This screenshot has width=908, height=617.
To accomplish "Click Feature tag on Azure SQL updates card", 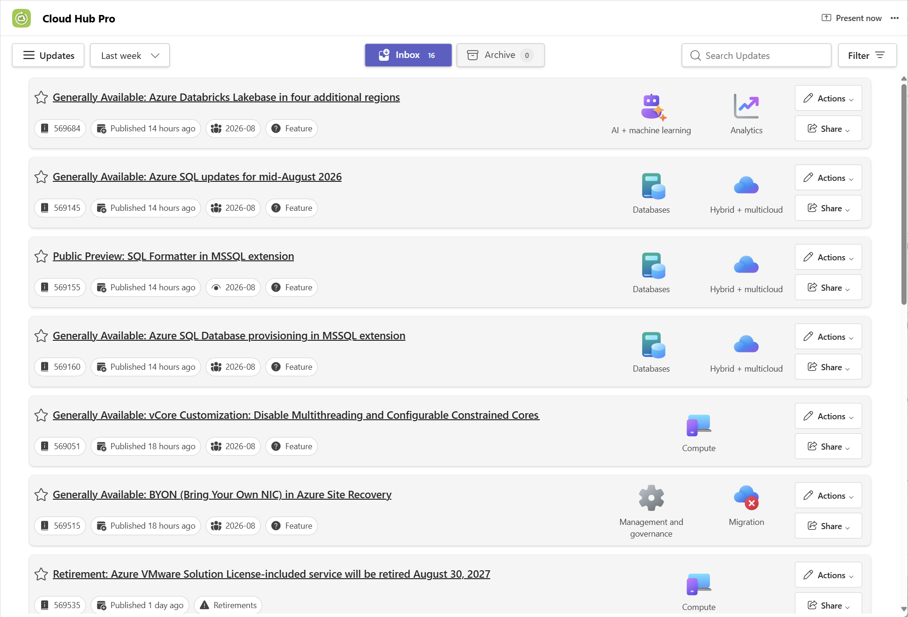I will pyautogui.click(x=292, y=208).
